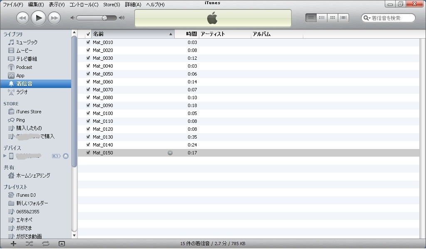This screenshot has height=249, width=426.
Task: Select the Mat_0060 row
Action: pyautogui.click(x=248, y=82)
